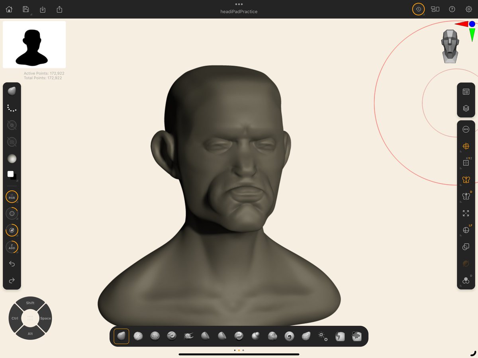
Task: Toggle the perspective grid icon
Action: point(466,146)
